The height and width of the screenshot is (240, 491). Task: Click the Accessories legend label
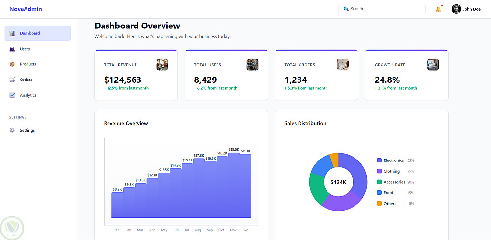(395, 182)
